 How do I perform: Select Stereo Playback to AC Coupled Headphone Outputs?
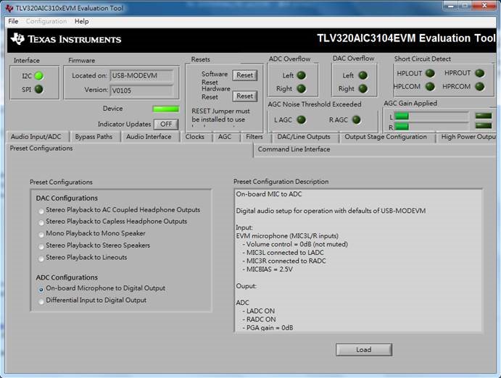coord(120,210)
